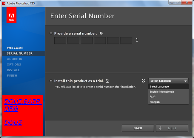
Task: Open the DOUZ link
Action: pyautogui.click(x=13, y=123)
